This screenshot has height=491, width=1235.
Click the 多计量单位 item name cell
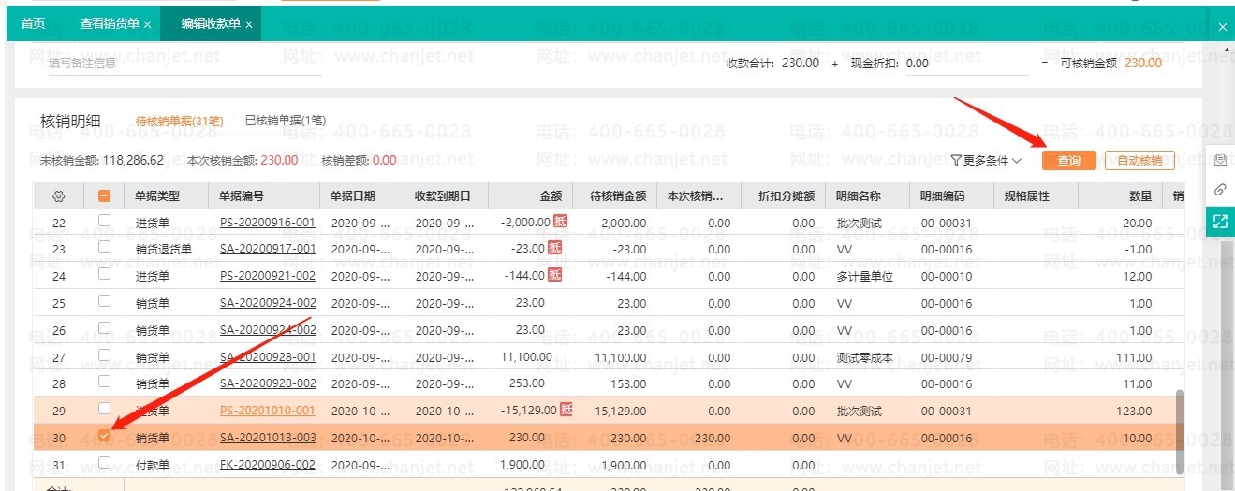coord(864,277)
